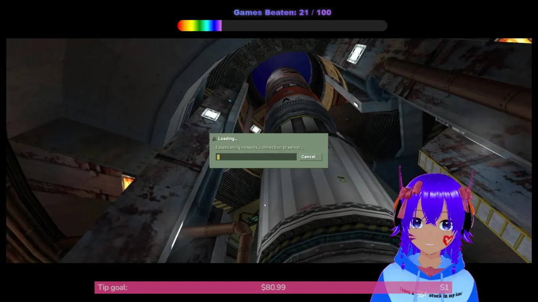Click the rainbow Games Beaten progress bar
Screen dimensions: 538x302
[282, 26]
